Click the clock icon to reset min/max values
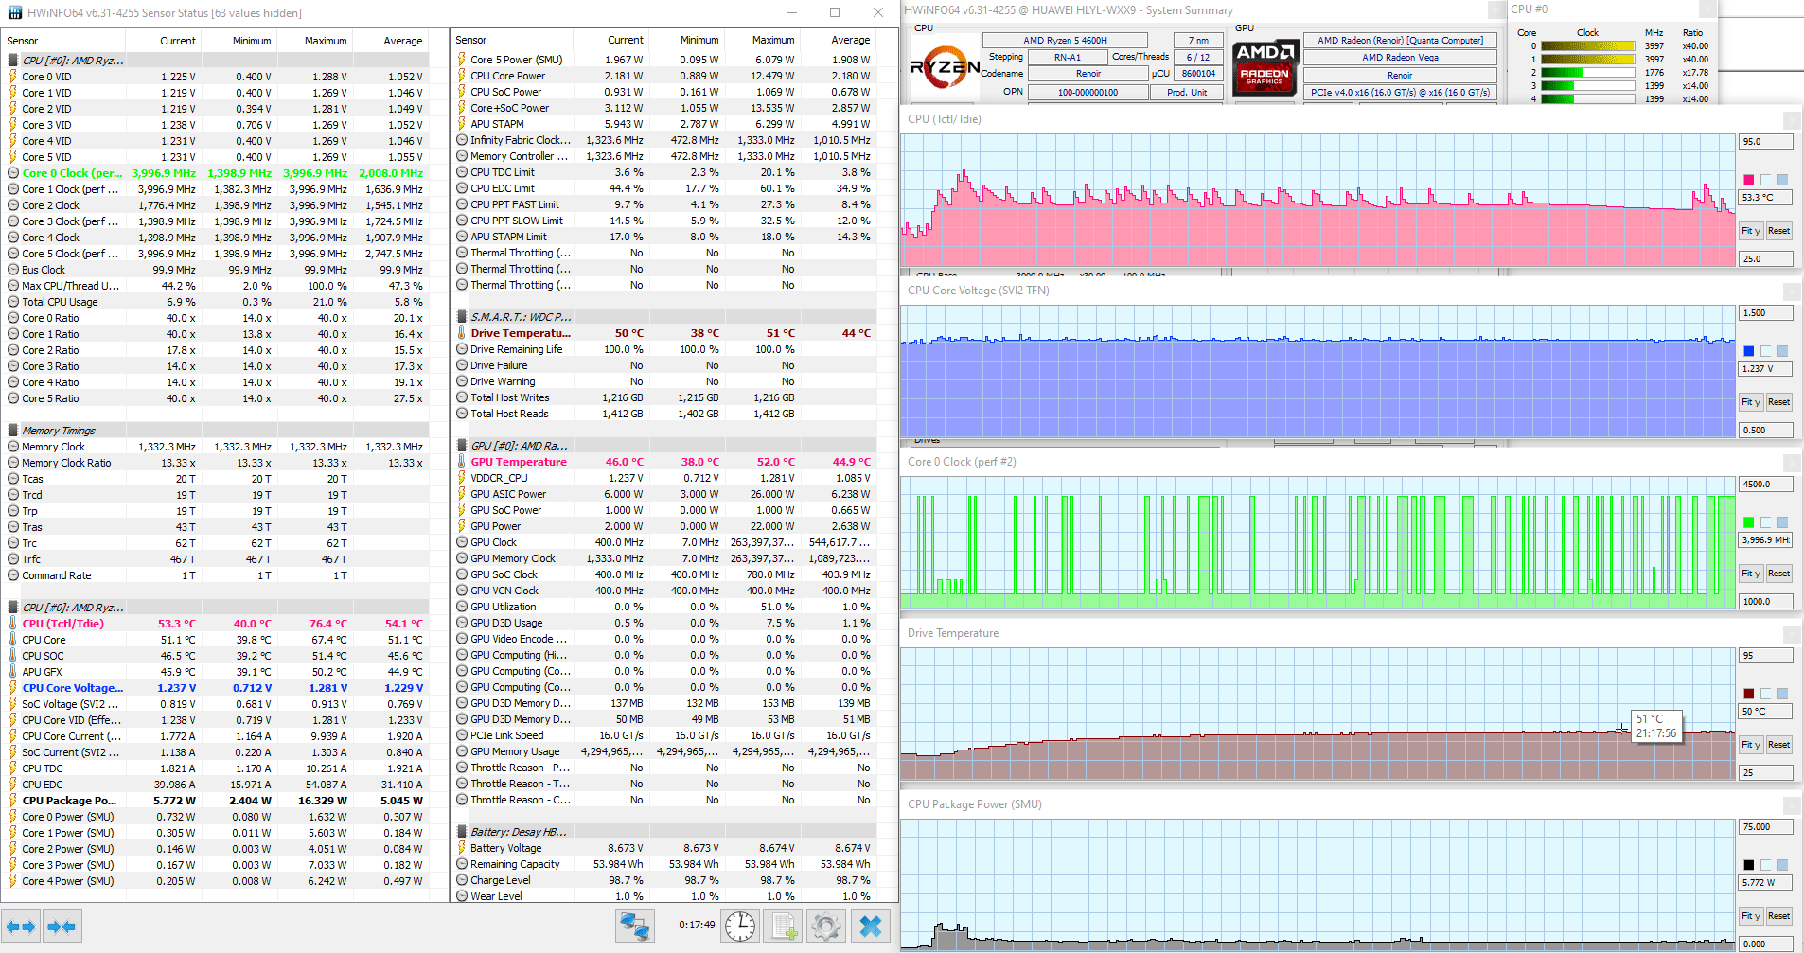Image resolution: width=1804 pixels, height=953 pixels. pyautogui.click(x=740, y=927)
